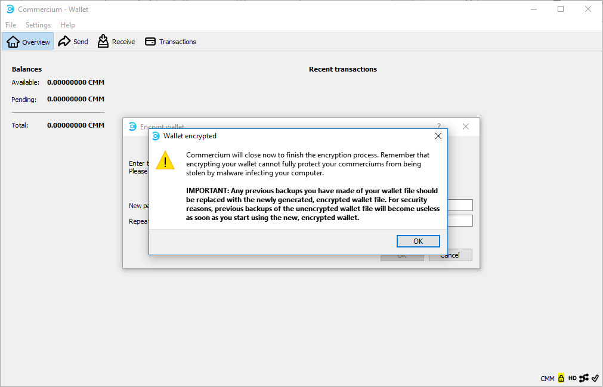Click the Balances heading

point(26,69)
